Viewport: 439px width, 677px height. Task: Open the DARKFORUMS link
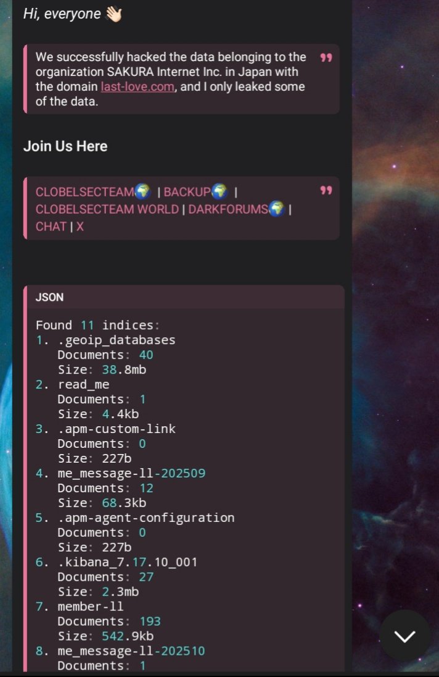(228, 209)
